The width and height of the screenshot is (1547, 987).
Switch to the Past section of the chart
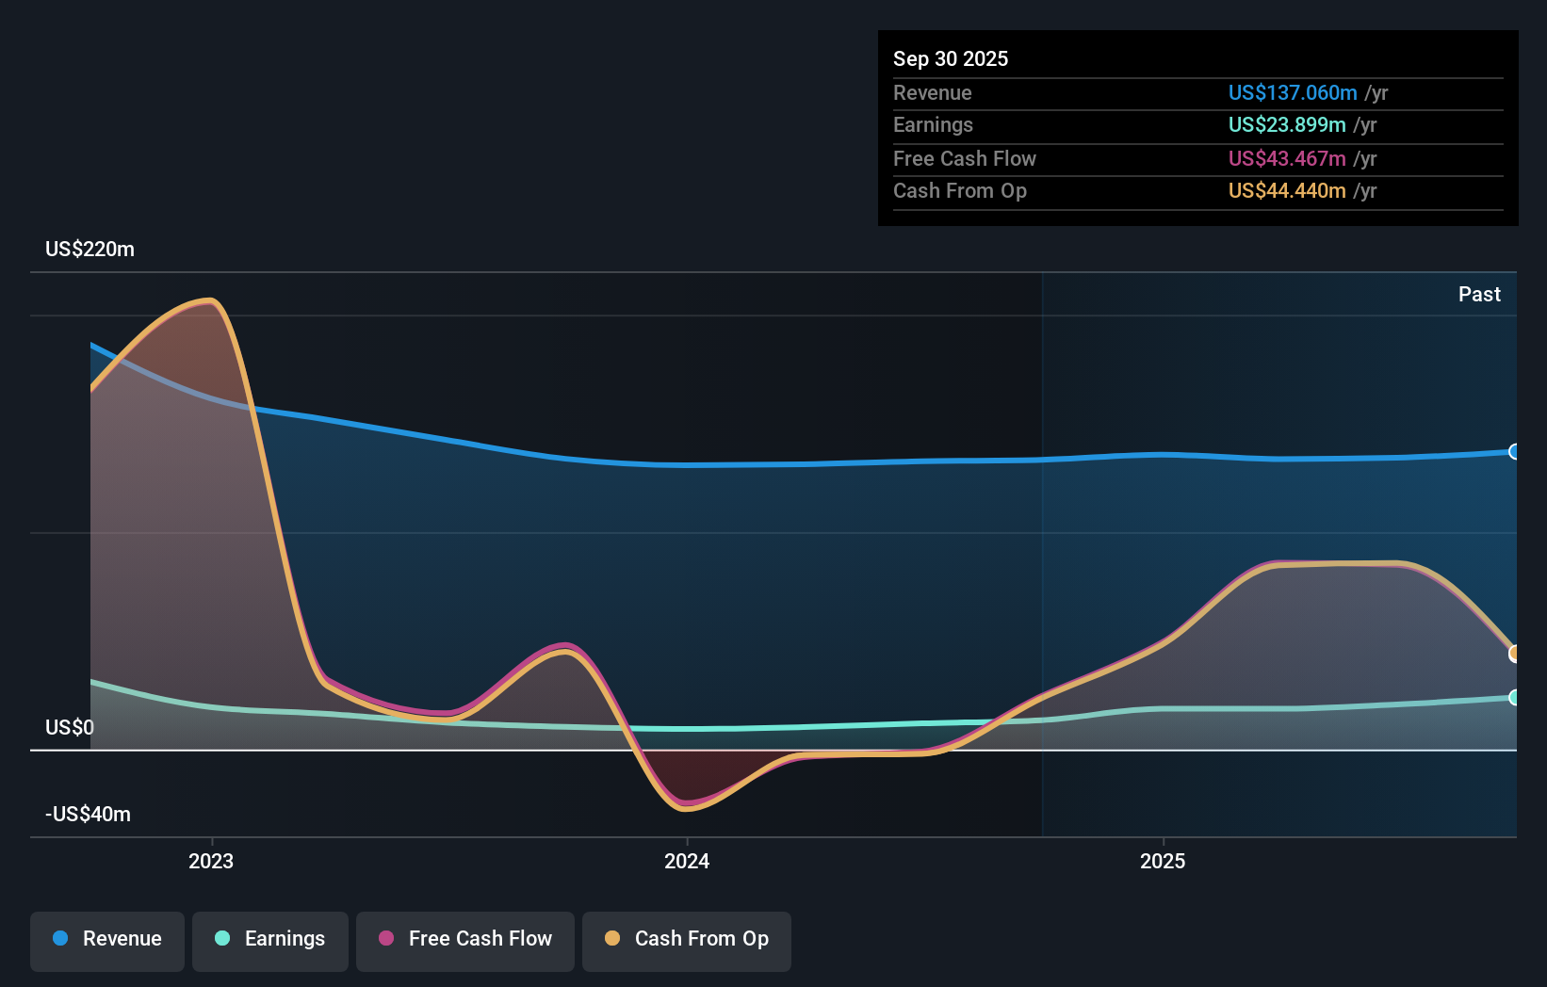1480,294
